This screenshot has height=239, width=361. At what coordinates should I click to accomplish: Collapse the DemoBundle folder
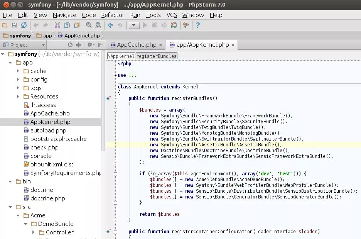pyautogui.click(x=26, y=224)
